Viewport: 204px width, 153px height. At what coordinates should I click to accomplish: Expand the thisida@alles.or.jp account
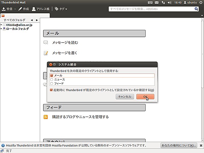pos(1,24)
